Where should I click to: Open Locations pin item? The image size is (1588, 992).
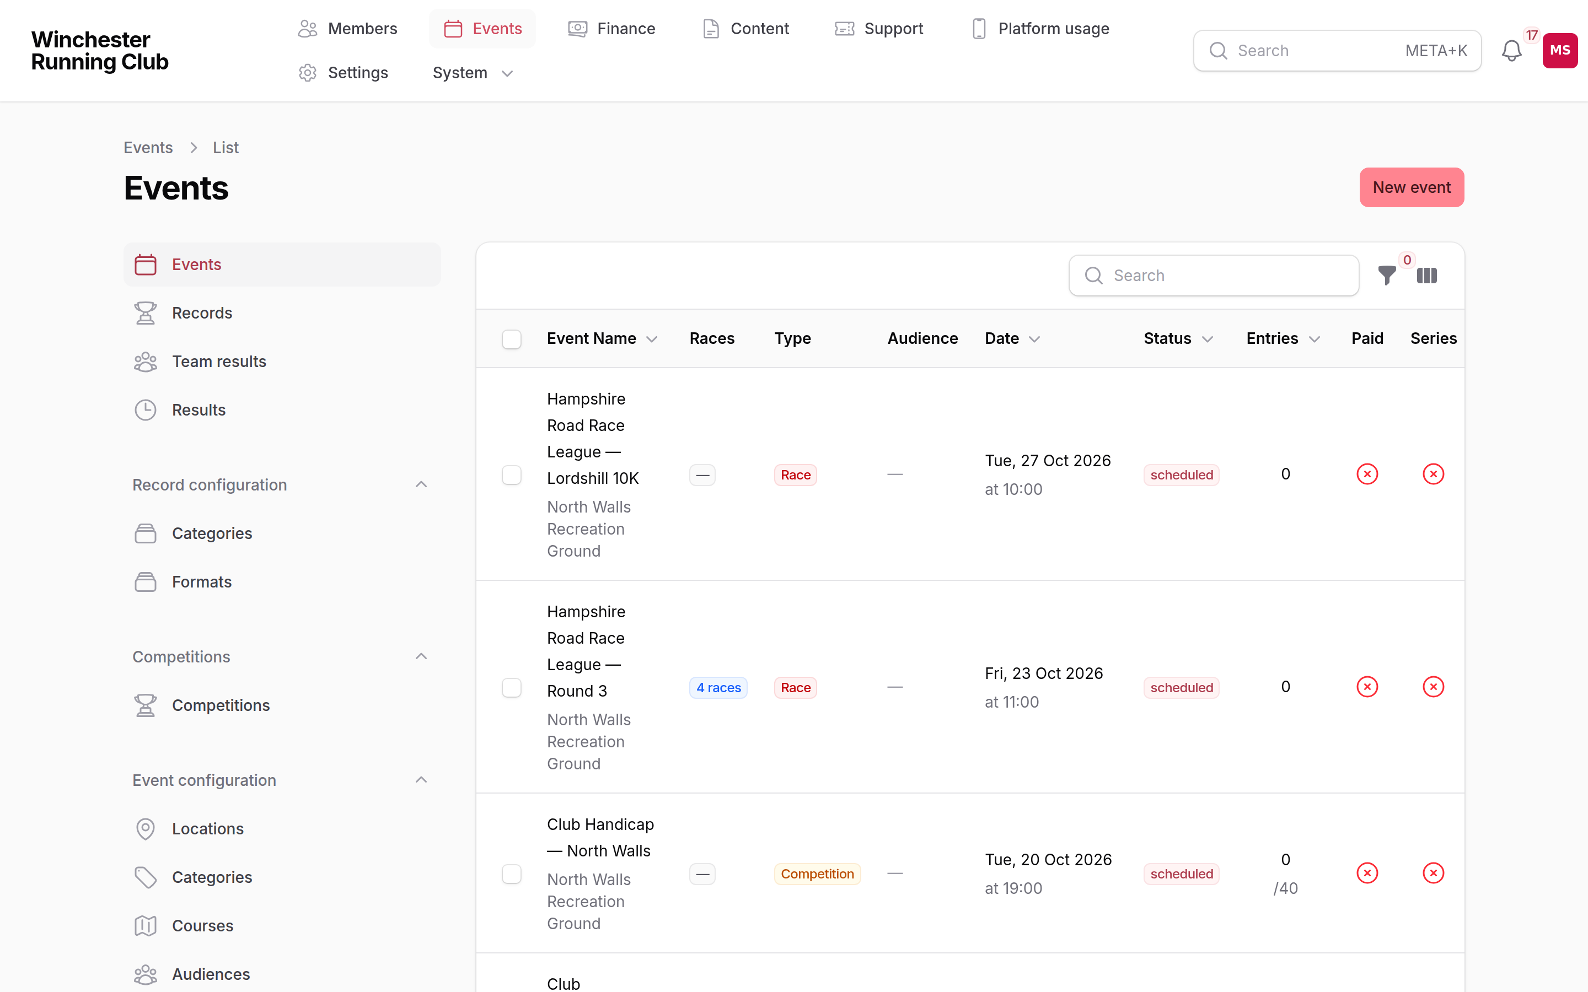282,829
